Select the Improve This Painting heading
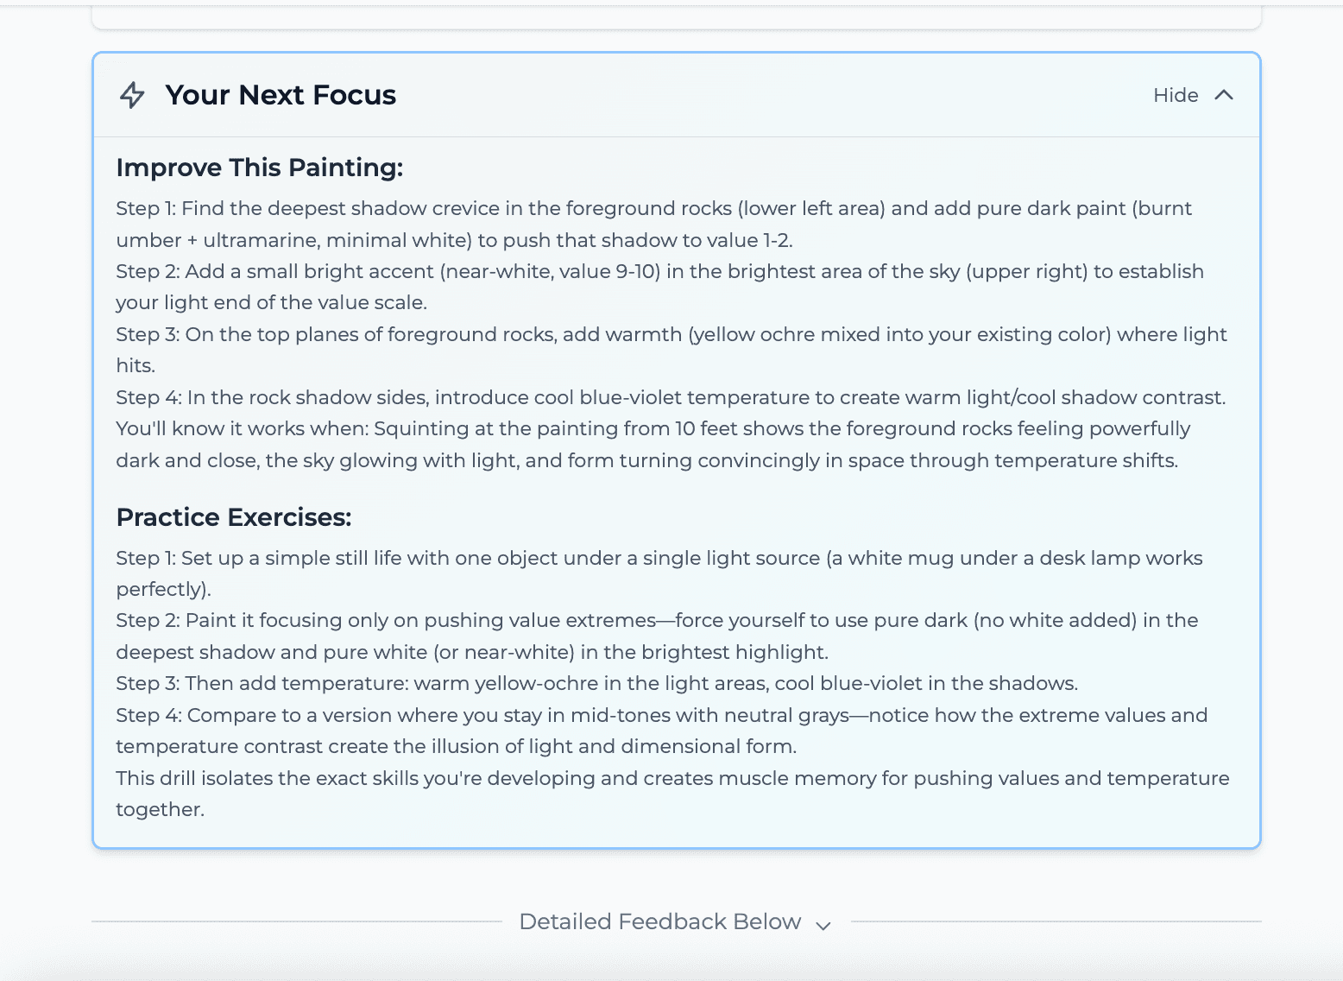This screenshot has width=1343, height=981. tap(259, 168)
